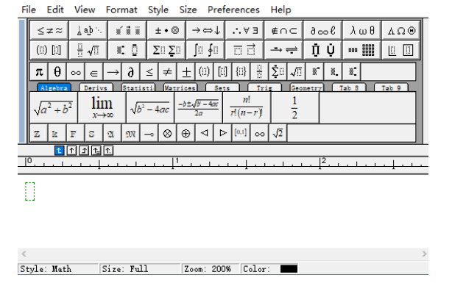This screenshot has height=283, width=452.
Task: Open fence templates palette
Action: click(x=49, y=50)
